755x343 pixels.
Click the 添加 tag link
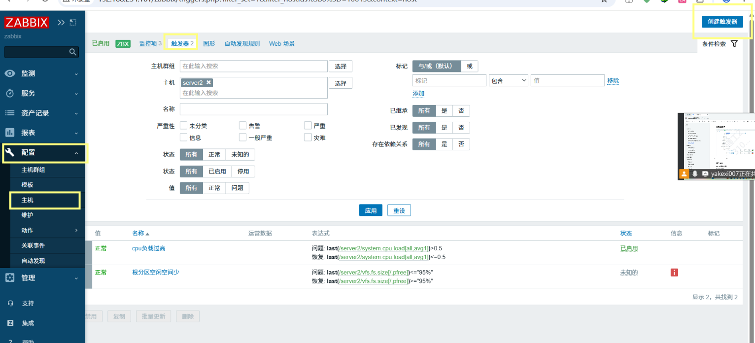[418, 94]
